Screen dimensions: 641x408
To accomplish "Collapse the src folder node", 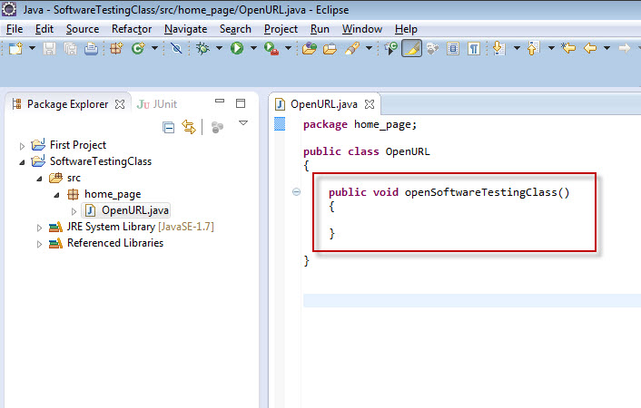I will 39,179.
